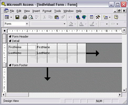This screenshot has height=105, width=128.
Task: Click the Paste clipboard icon
Action: click(x=57, y=17)
